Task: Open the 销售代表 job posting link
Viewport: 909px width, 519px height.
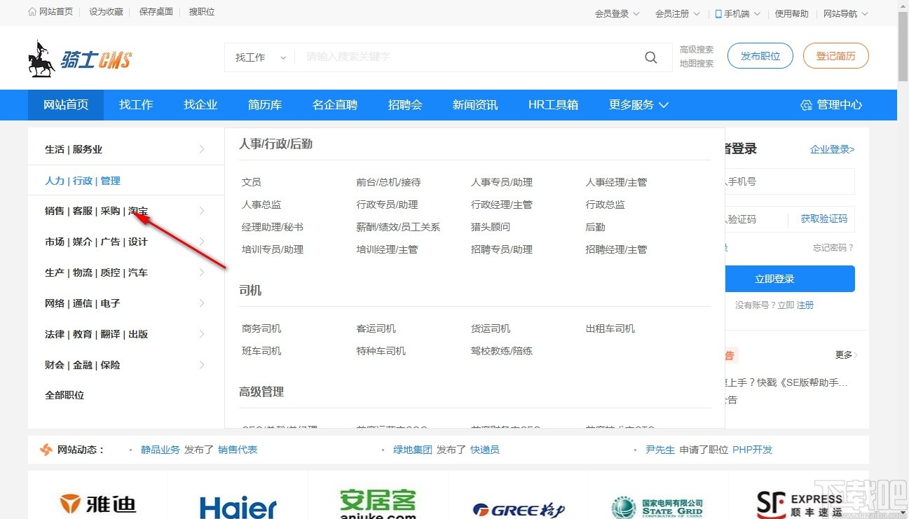Action: [238, 450]
